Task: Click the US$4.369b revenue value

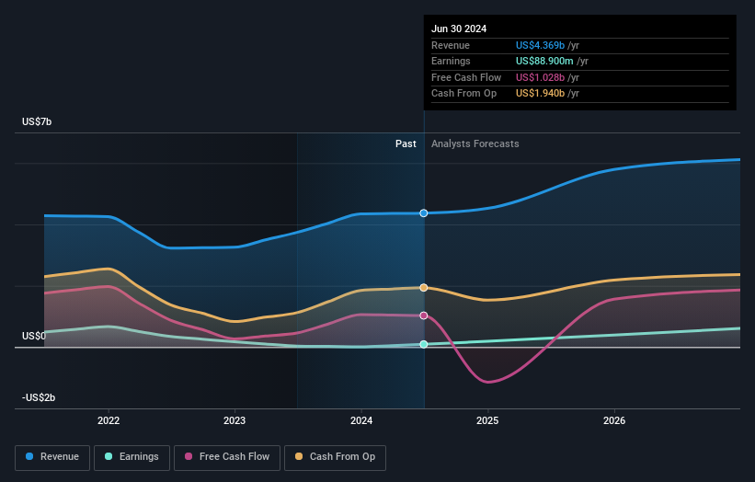Action: (540, 45)
